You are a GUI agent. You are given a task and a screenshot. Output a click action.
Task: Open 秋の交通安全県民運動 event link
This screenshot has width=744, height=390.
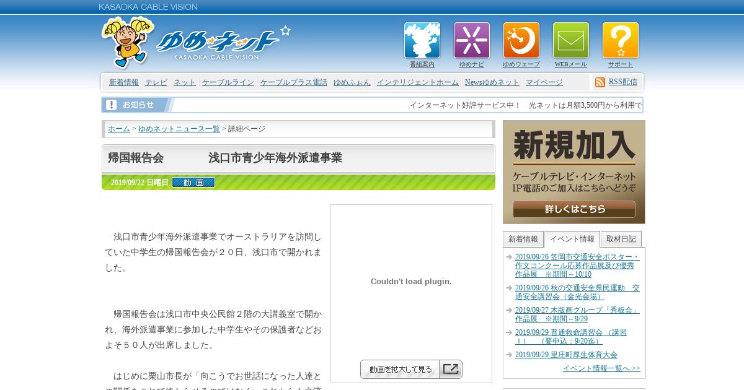coord(577,292)
